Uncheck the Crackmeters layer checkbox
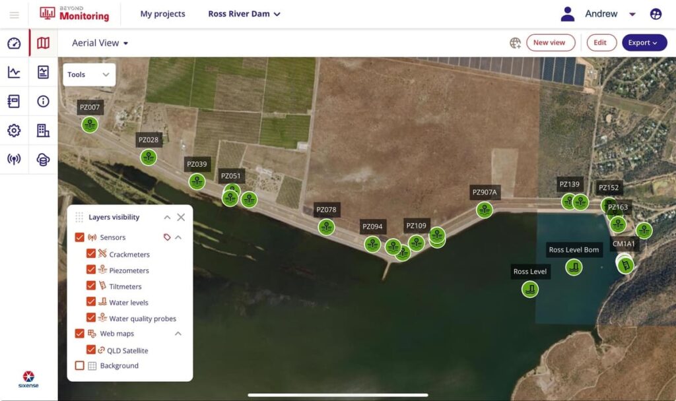676x401 pixels. click(92, 254)
